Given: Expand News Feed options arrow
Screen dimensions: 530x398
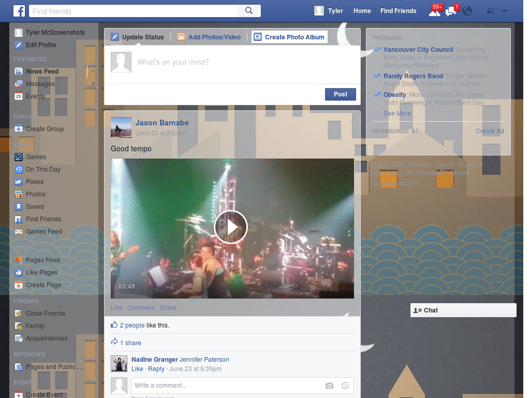Looking at the screenshot, I should [x=93, y=72].
